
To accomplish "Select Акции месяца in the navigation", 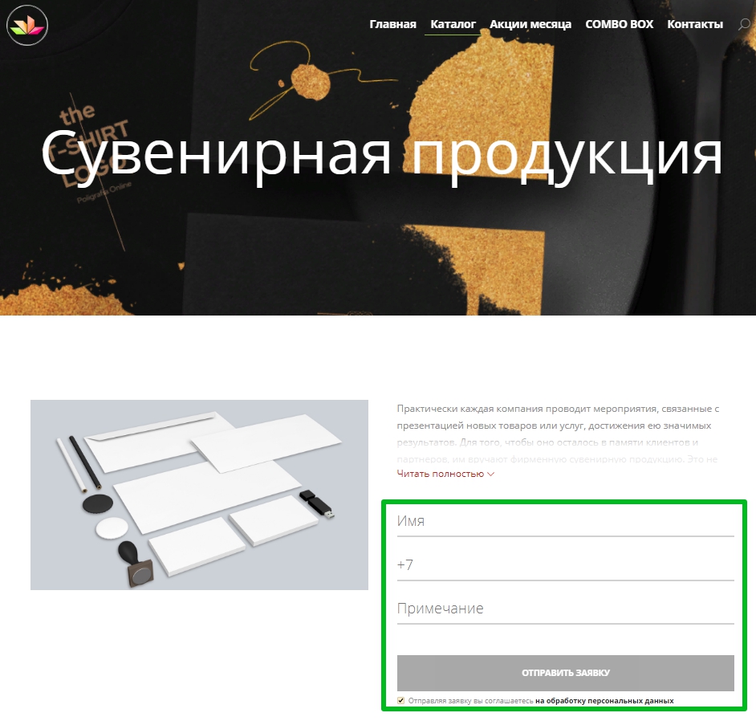I will click(530, 24).
